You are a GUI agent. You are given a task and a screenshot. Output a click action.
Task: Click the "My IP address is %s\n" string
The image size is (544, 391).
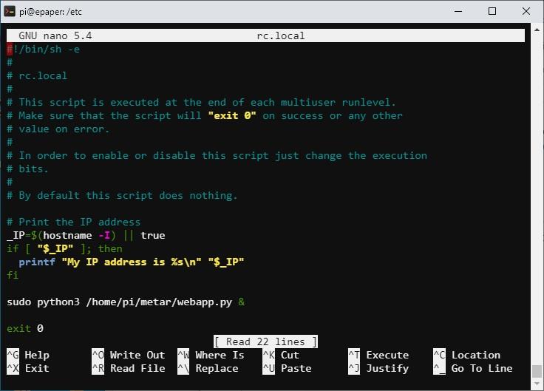click(x=132, y=262)
